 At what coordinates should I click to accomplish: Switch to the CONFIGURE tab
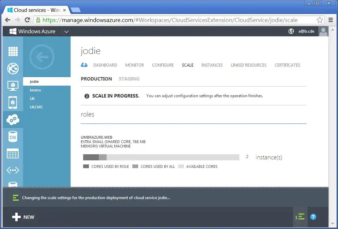pyautogui.click(x=163, y=65)
